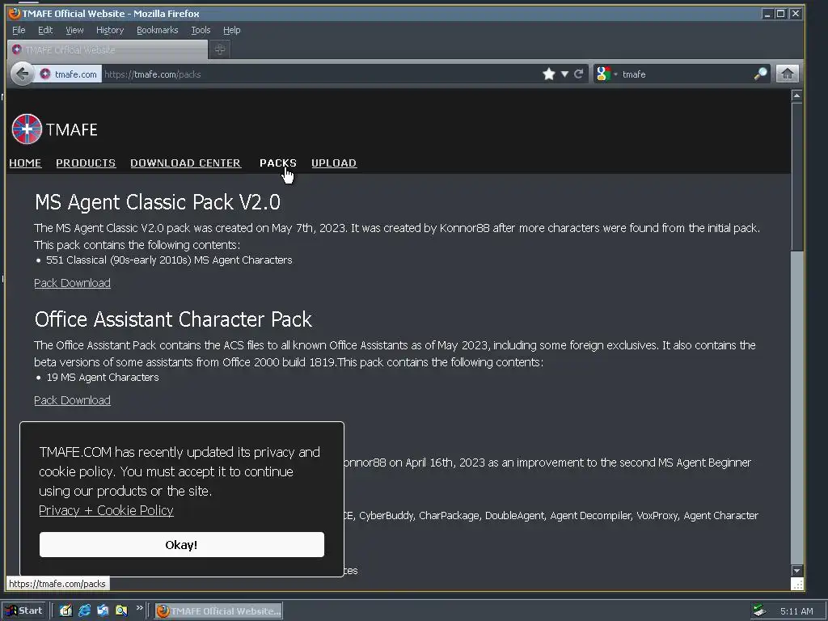Screen dimensions: 828x621
Task: Click the Office Assistant Character Pack heading
Action: point(173,319)
